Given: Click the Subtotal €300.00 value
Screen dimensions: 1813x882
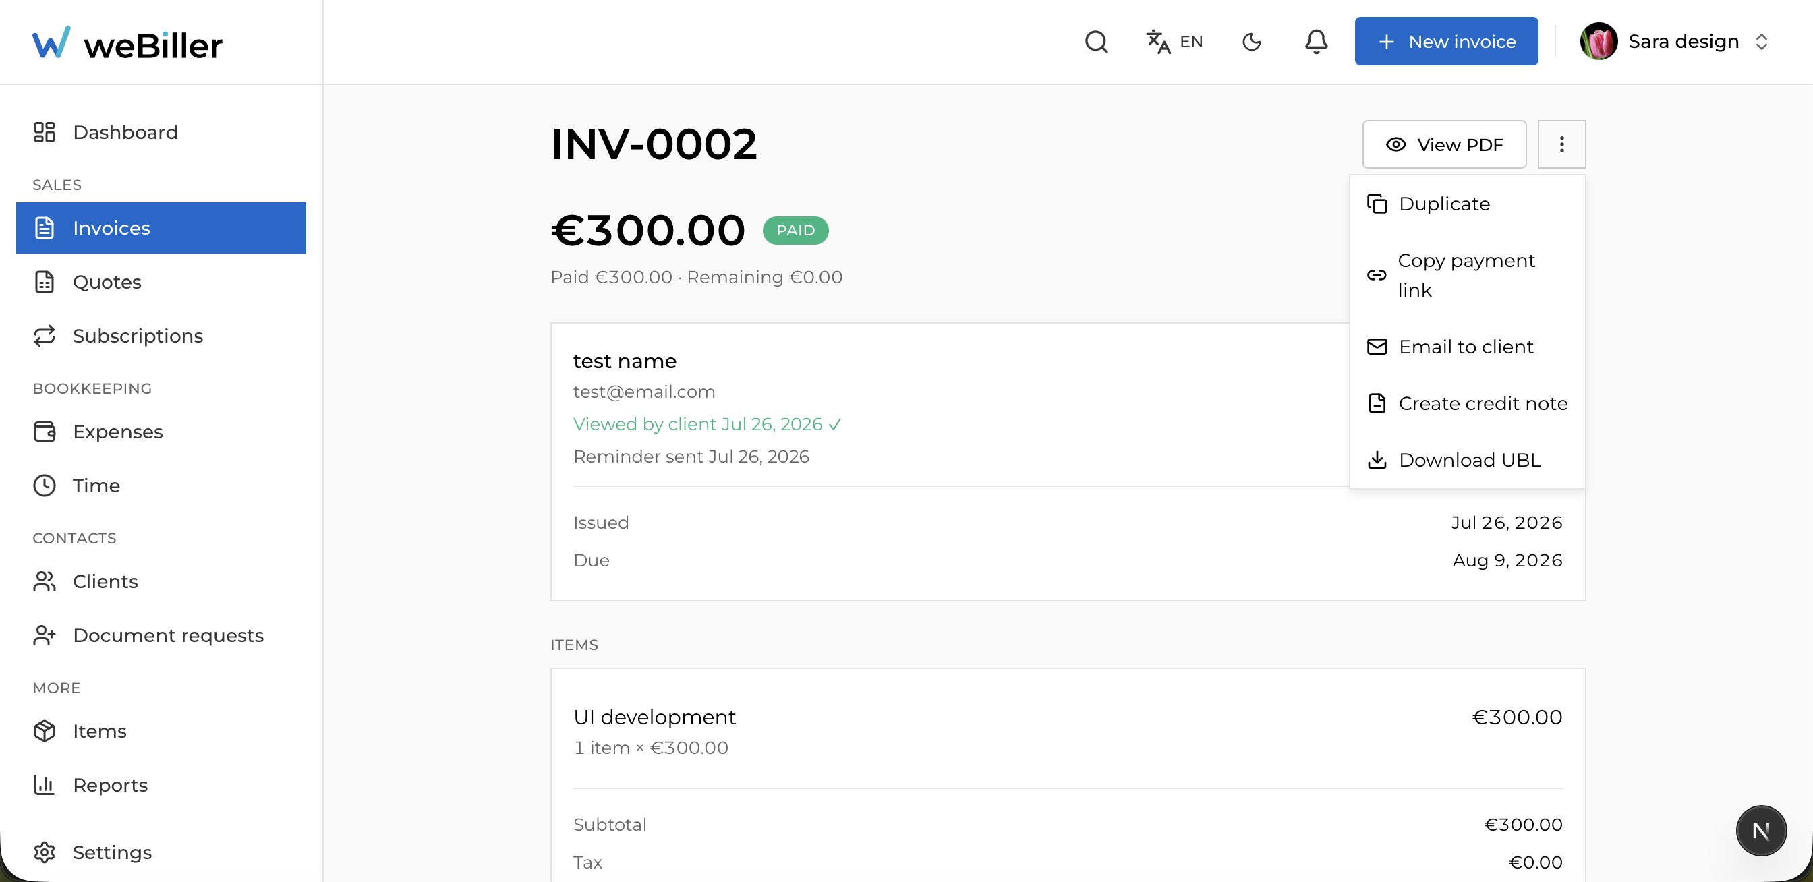Looking at the screenshot, I should pos(1523,824).
